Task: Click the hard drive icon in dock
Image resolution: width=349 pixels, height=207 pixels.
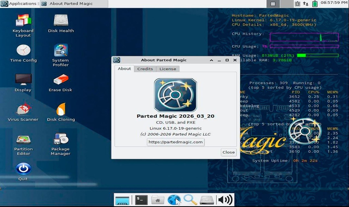Action: (207, 200)
